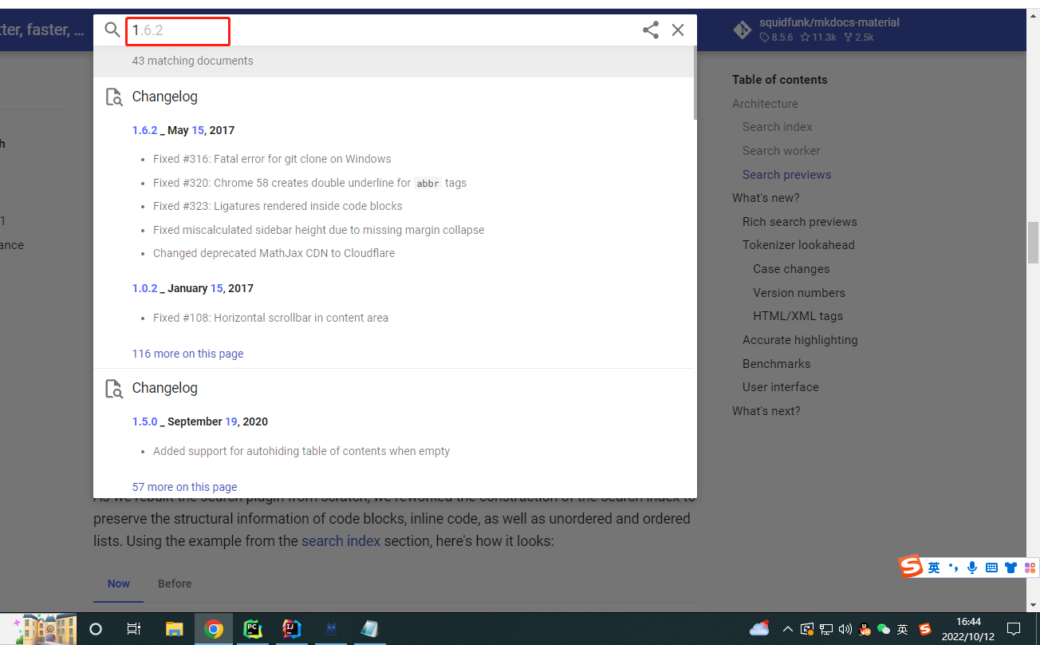1040x645 pixels.
Task: Open Sogou skin (shirt) icon
Action: (x=1011, y=568)
